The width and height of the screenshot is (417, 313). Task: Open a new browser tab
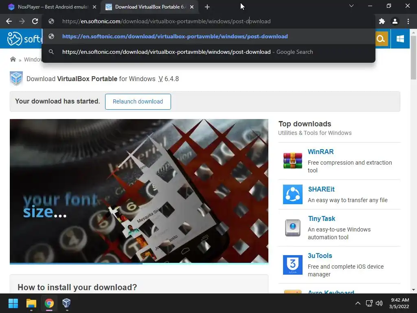point(207,7)
